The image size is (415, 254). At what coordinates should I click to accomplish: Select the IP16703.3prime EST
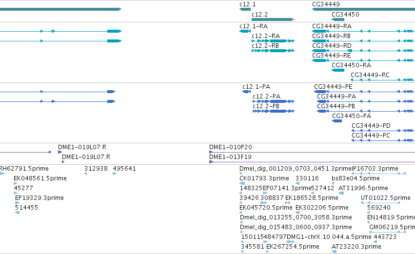click(379, 174)
